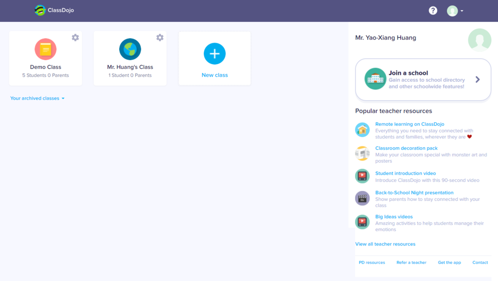Click the Big Ideas videos icon
498x281 pixels.
pos(362,222)
